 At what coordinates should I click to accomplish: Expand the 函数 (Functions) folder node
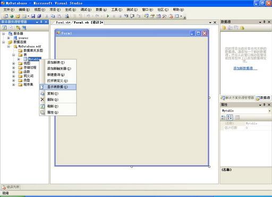(x=14, y=72)
